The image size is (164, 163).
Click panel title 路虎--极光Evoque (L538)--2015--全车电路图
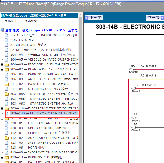click(34, 15)
